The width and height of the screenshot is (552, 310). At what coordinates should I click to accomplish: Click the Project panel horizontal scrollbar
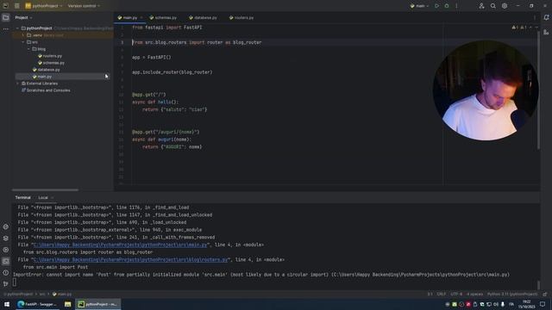45,190
